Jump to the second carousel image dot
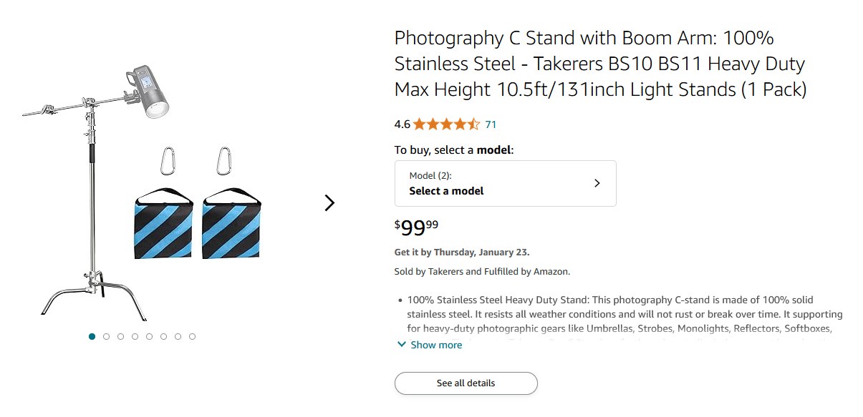This screenshot has width=863, height=417. (107, 336)
